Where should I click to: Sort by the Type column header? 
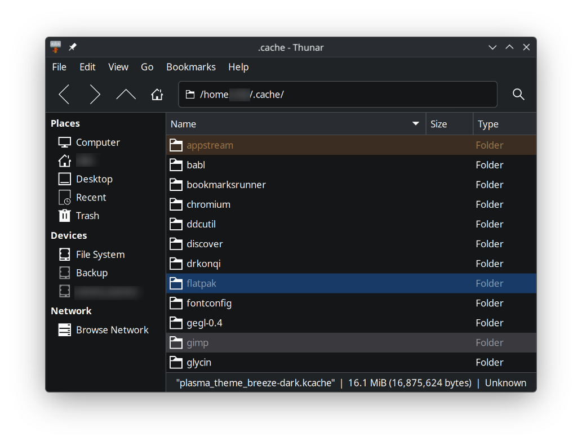[x=505, y=124]
